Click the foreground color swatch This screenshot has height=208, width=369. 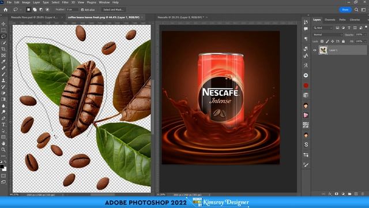[2, 166]
